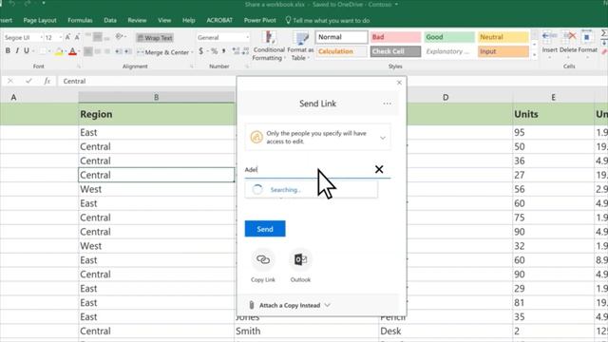The image size is (608, 342).
Task: Open Font settings dialog launcher
Action: click(79, 66)
